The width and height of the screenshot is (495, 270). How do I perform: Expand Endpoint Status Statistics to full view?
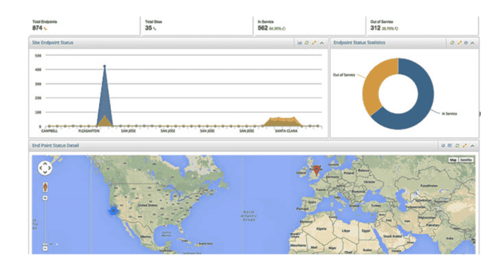click(x=460, y=43)
